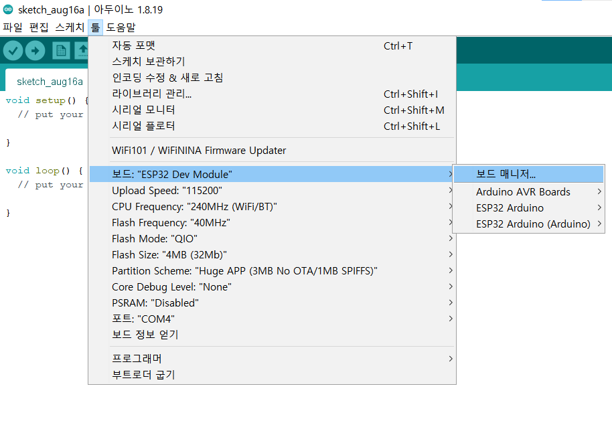Expand the 프로그래머 submenu

coord(273,359)
